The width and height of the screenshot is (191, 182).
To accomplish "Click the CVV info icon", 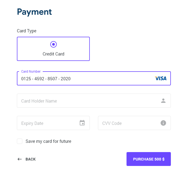I will point(163,123).
